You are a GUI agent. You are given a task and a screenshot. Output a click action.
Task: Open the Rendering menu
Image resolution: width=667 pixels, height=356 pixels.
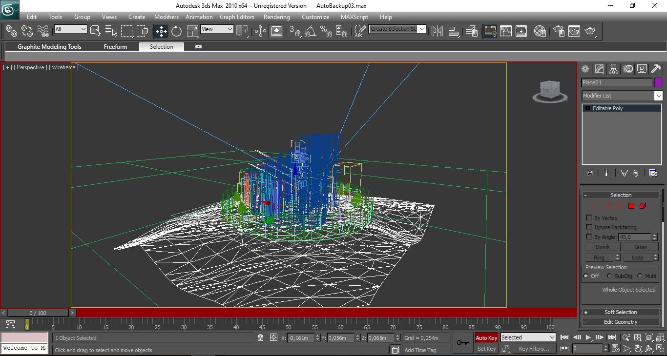[277, 17]
